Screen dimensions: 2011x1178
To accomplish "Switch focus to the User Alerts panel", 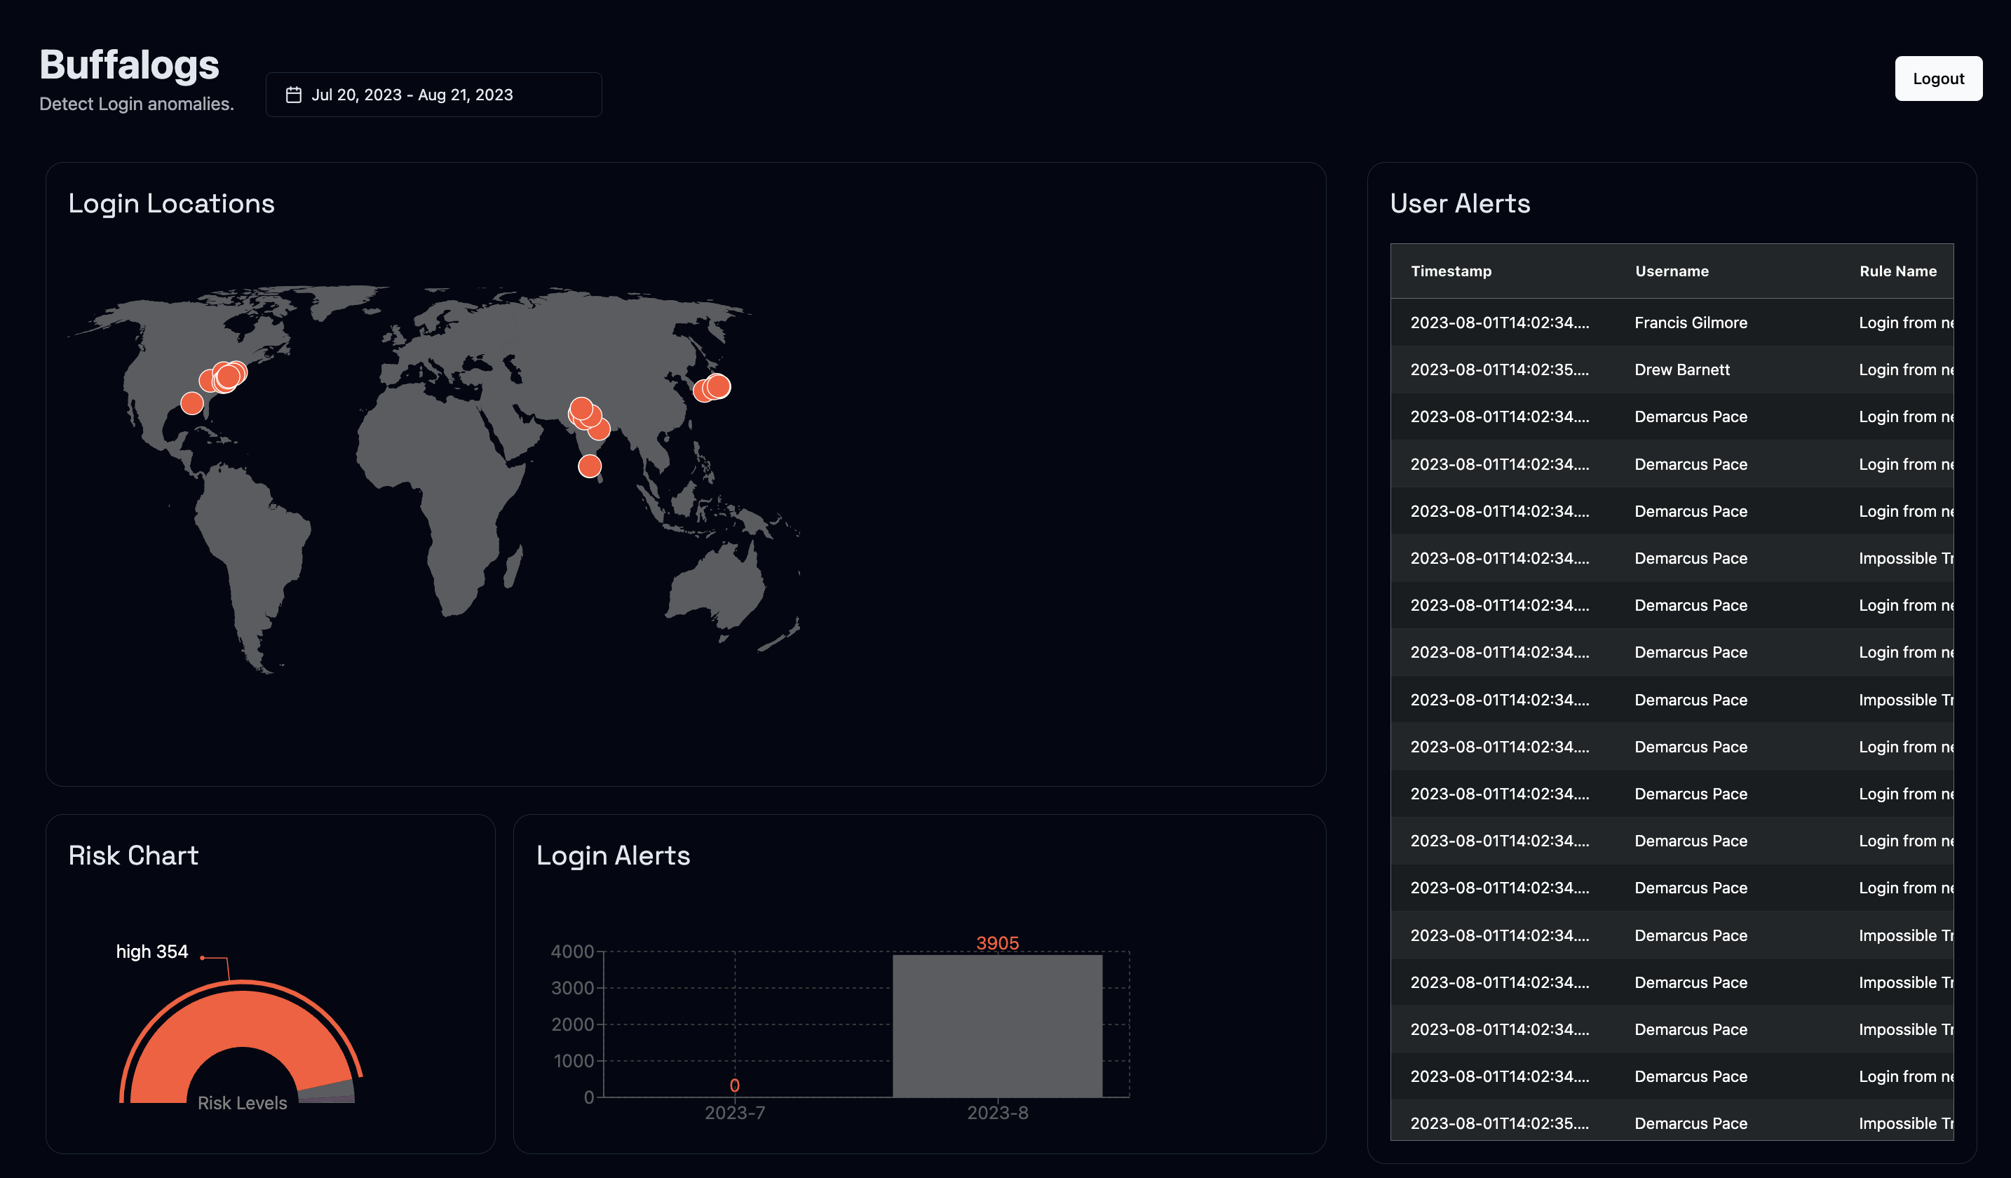I will [1461, 203].
